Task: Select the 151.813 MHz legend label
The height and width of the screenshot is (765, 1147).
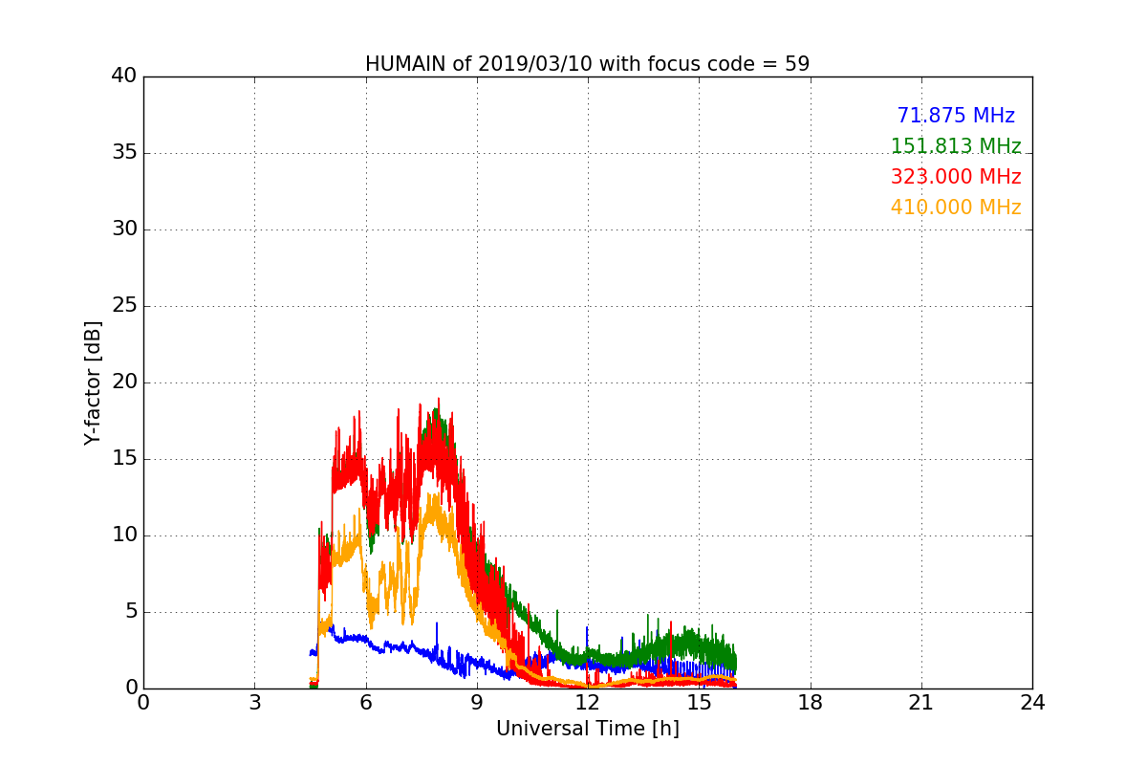Action: 956,146
